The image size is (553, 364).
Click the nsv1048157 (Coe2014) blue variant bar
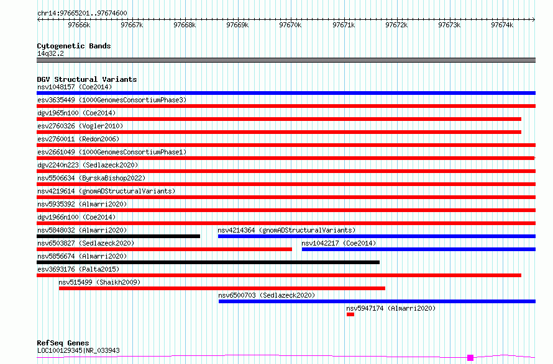pyautogui.click(x=286, y=93)
